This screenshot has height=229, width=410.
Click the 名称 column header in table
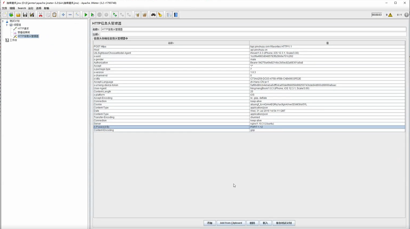tap(171, 43)
